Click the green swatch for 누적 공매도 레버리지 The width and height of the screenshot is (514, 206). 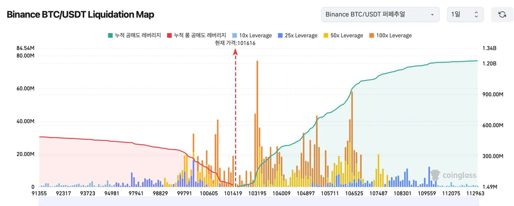[110, 35]
